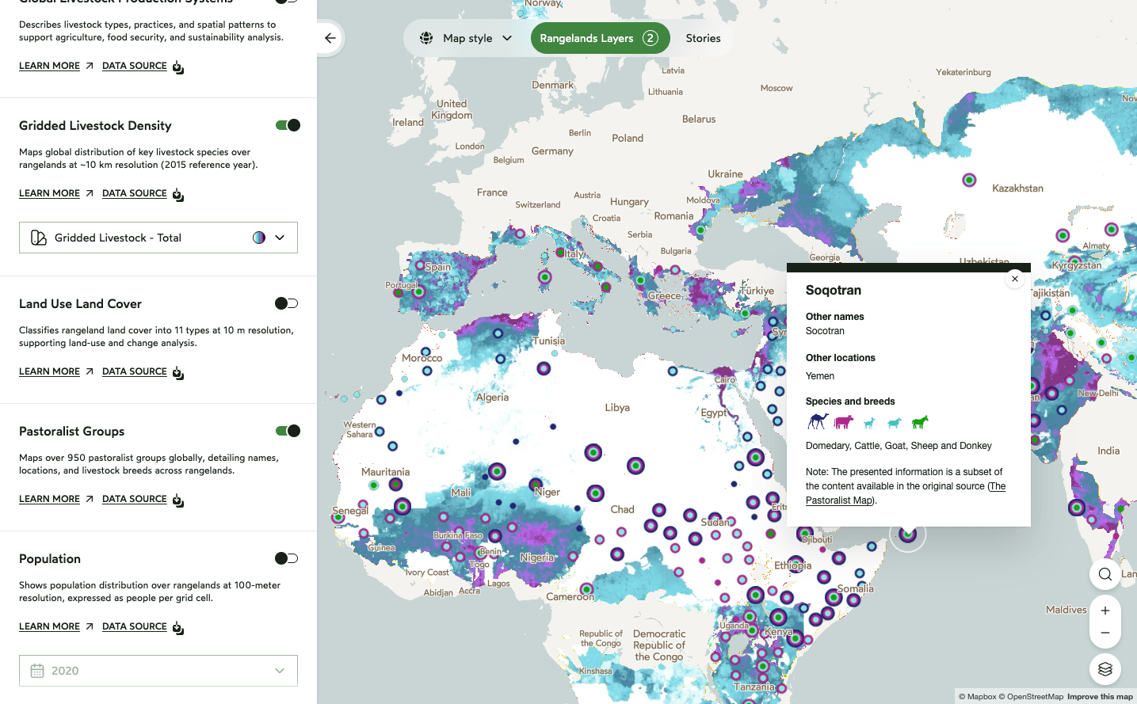
Task: Zoom out on the map
Action: pyautogui.click(x=1105, y=633)
